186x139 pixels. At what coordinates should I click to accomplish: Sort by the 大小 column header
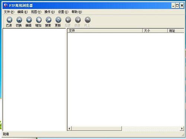point(155,31)
